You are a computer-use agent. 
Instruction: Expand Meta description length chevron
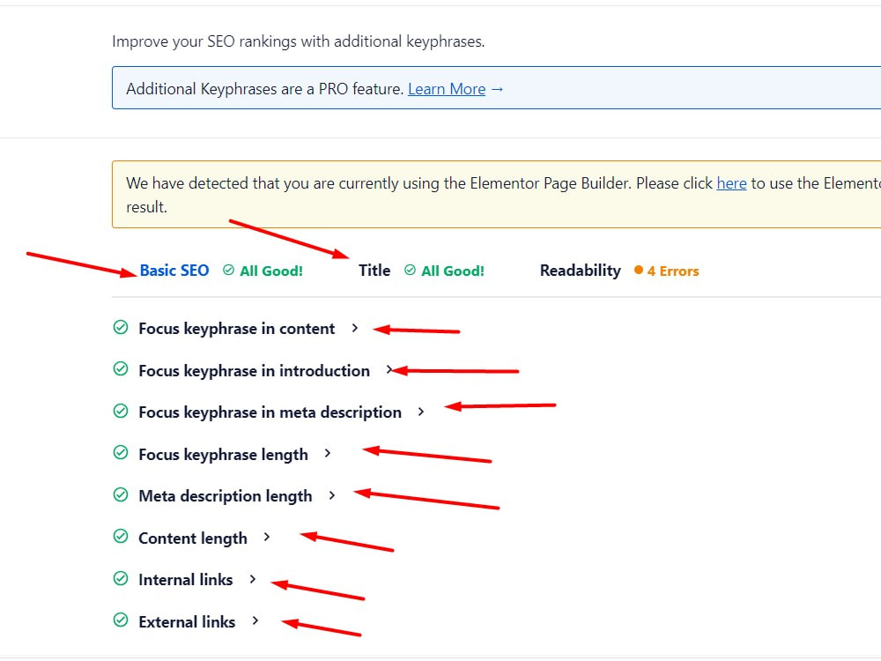(332, 495)
